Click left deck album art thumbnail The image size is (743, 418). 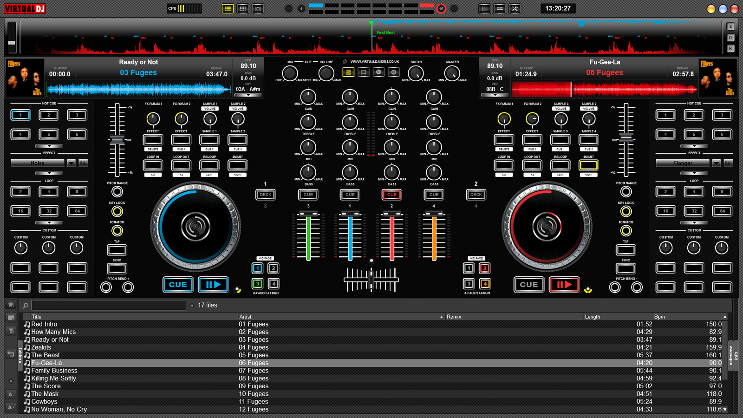[x=25, y=78]
